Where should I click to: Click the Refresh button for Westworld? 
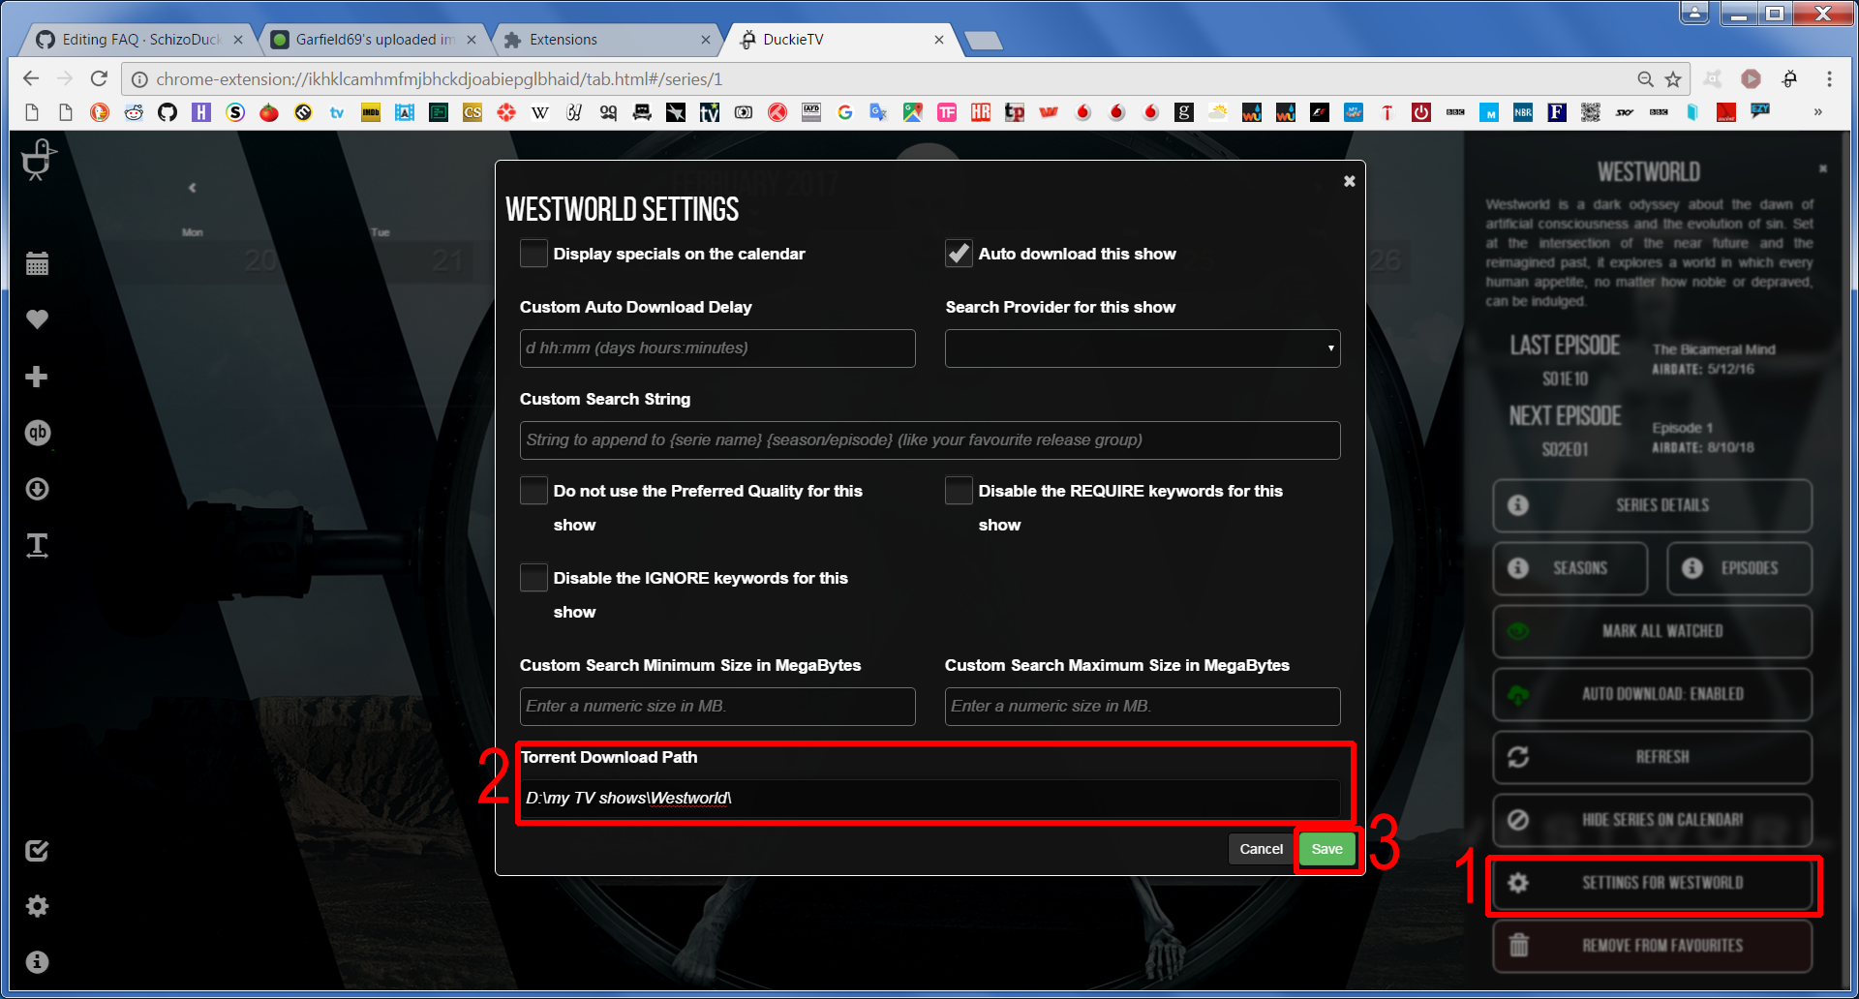(x=1652, y=757)
